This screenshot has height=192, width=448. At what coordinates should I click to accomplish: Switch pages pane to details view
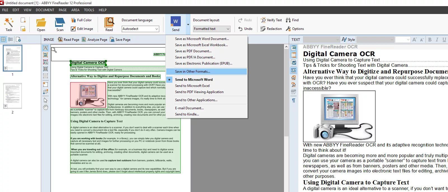11,39
